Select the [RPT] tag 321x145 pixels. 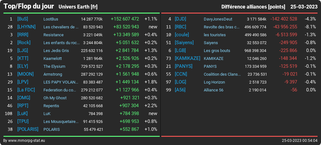pos(23,106)
